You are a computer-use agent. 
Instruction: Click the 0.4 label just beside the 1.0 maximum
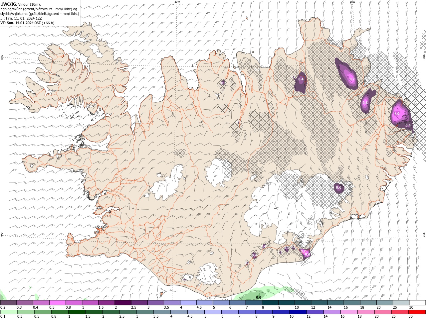point(408,125)
